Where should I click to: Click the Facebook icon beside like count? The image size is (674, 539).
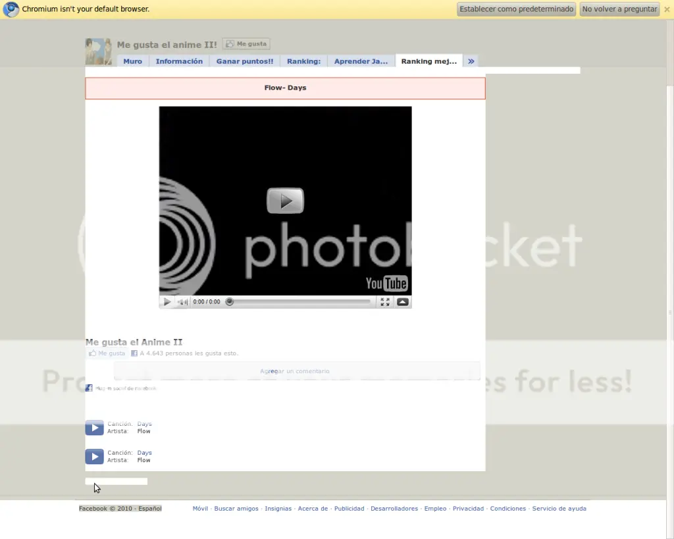[x=134, y=353]
